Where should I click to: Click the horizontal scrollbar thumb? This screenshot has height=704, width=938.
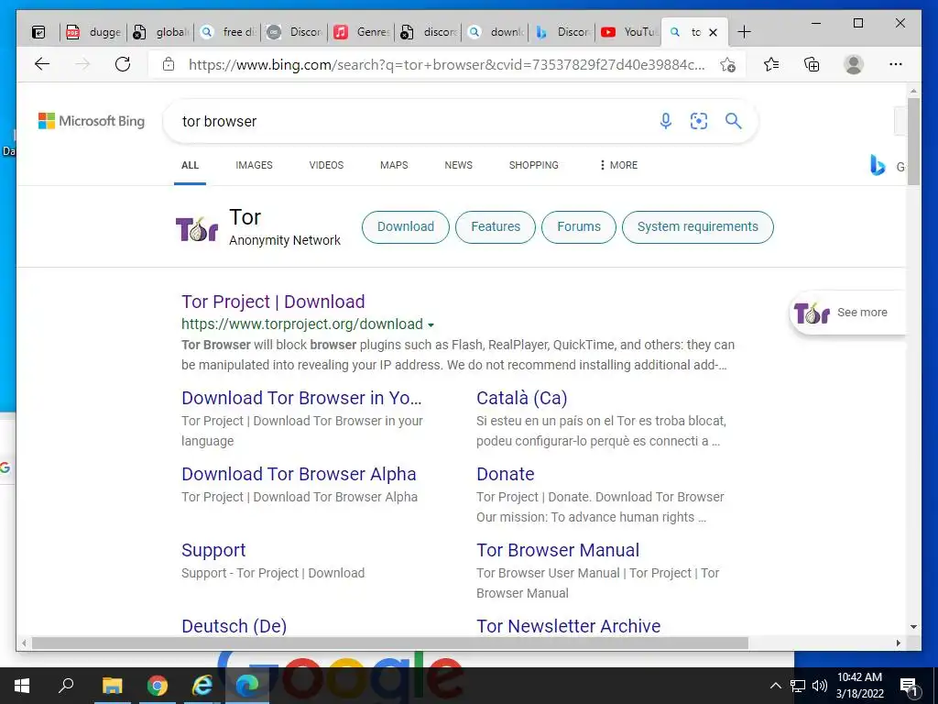click(x=390, y=643)
